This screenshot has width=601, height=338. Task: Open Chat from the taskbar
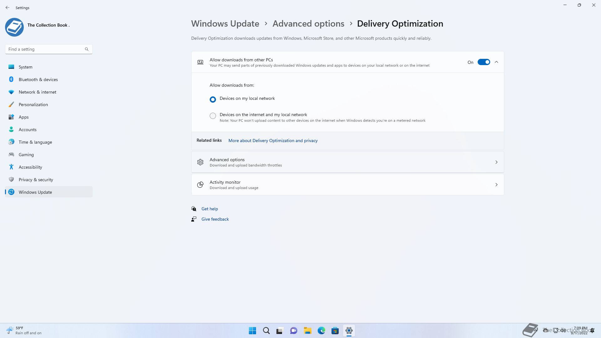coord(294,330)
